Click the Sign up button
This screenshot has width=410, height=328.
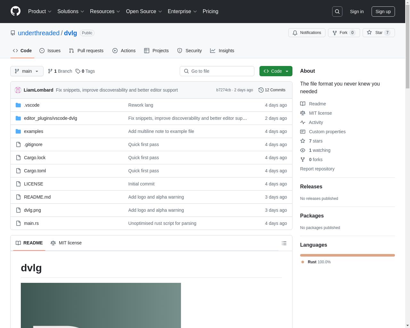click(383, 12)
